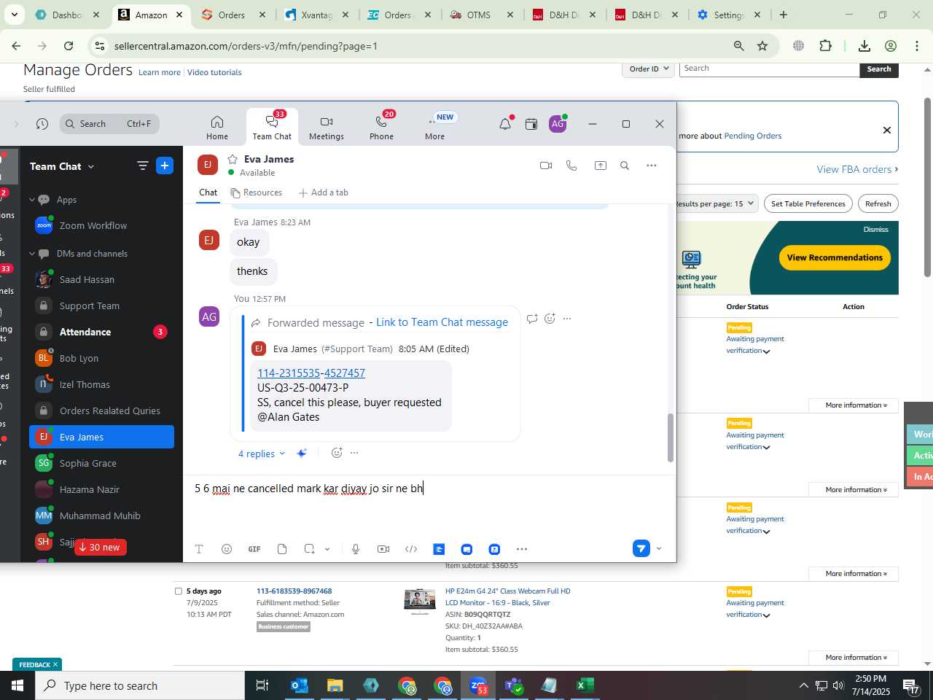Screen dimensions: 933x700
Task: Collapse the DMs and channels section
Action: [x=32, y=254]
